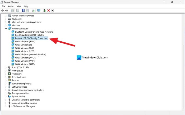185x115 pixels.
Task: Expand Mice and other pointing devices
Action: 6,22
